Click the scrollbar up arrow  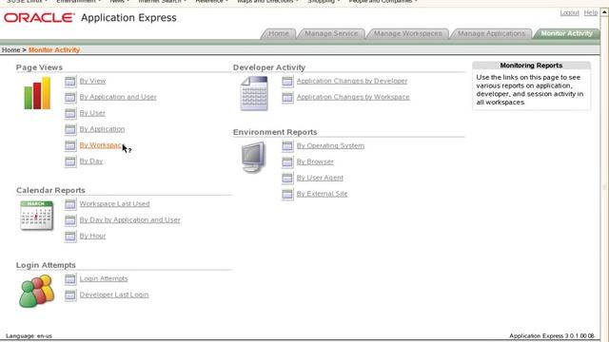605,12
